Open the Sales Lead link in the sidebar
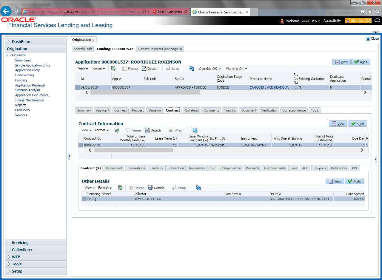382x280 pixels. click(23, 60)
